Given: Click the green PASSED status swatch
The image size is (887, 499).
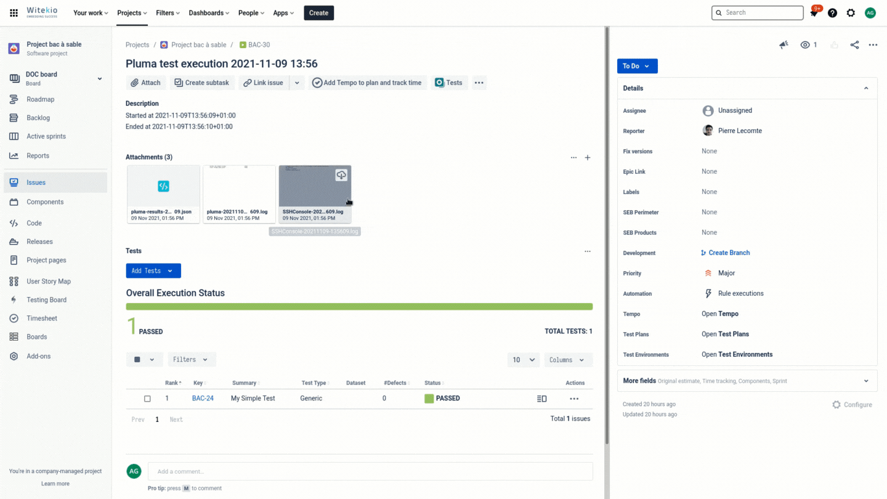Looking at the screenshot, I should (x=429, y=399).
